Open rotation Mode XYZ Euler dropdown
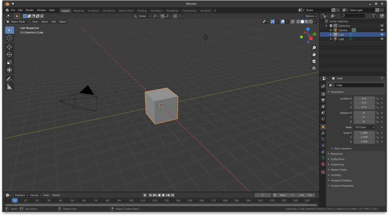The image size is (389, 215). (x=364, y=127)
